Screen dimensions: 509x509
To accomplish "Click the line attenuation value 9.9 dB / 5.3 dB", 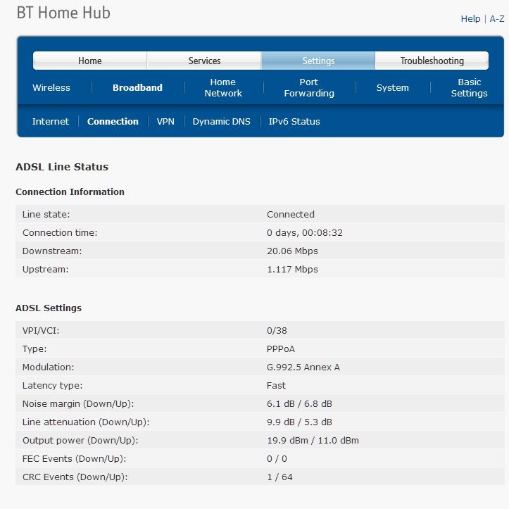I will (299, 422).
